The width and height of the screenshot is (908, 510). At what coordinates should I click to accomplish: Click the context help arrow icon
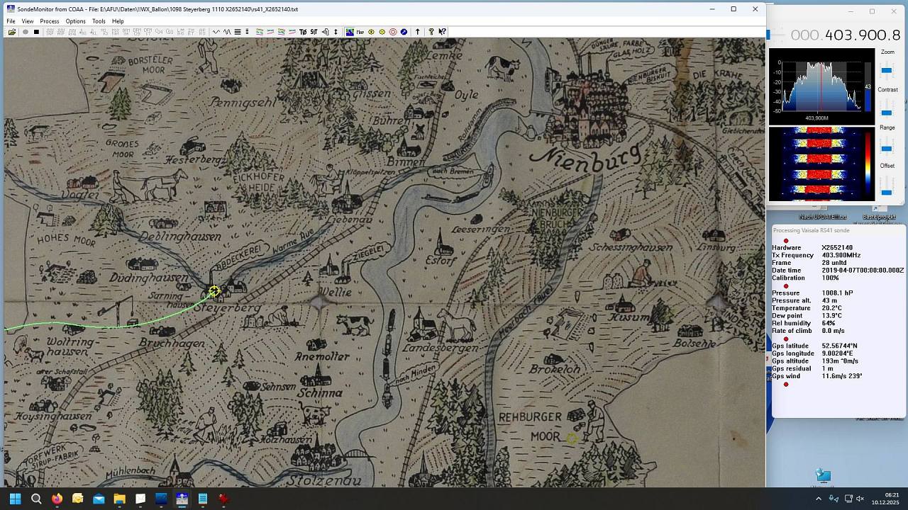click(442, 32)
